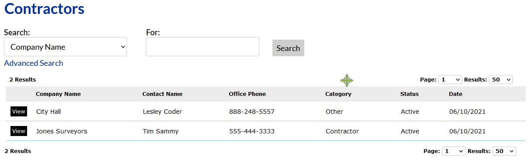530x160 pixels.
Task: Sort by Category column header
Action: click(x=338, y=94)
